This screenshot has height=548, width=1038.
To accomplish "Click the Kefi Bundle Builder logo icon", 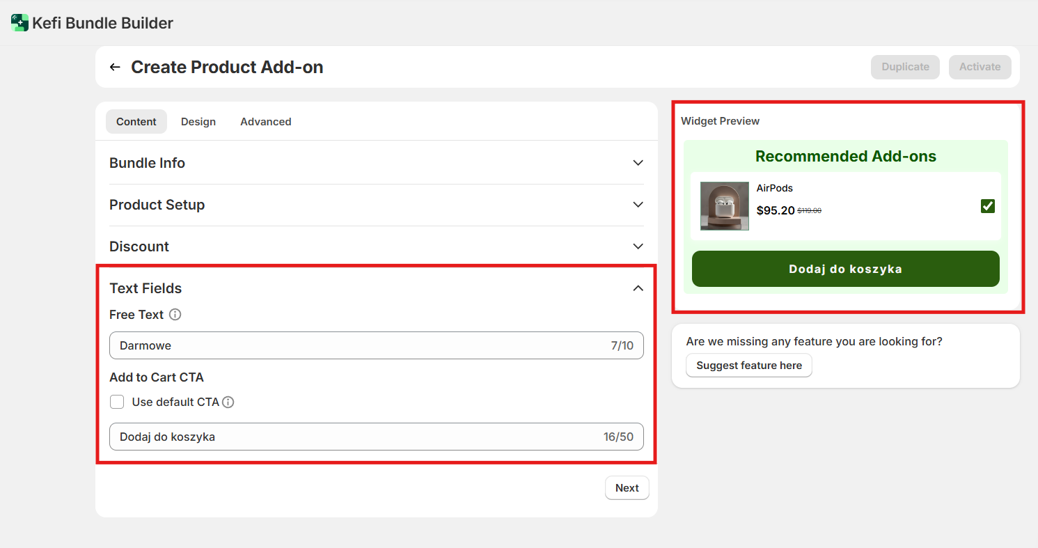I will [x=19, y=23].
